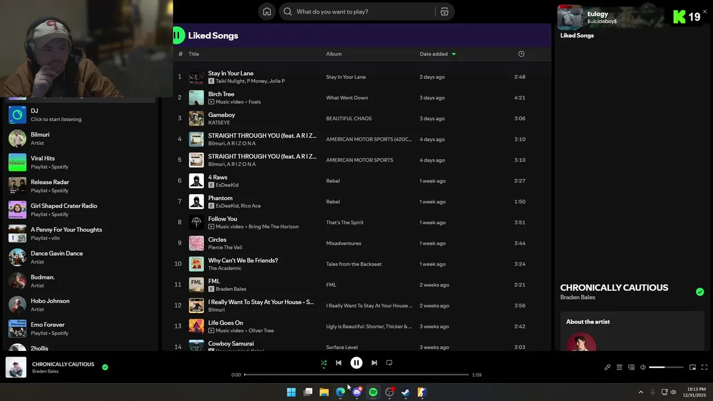Open Braden Bales link in player bar
This screenshot has width=713, height=401.
click(x=45, y=371)
